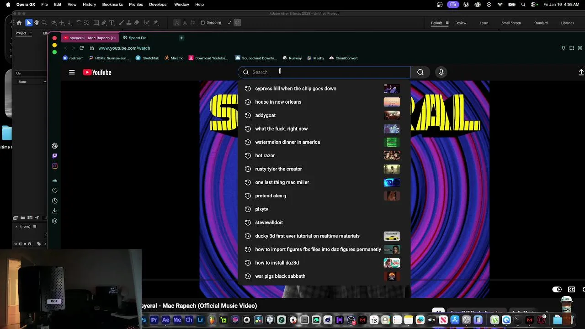Toggle lock switch in timeline panel
Viewport: 585px width, 329px height.
pos(30,244)
